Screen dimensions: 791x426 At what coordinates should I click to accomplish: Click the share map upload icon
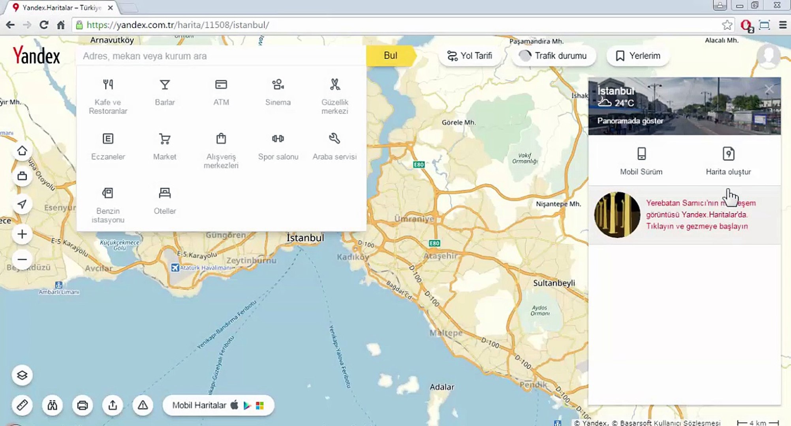pos(113,405)
